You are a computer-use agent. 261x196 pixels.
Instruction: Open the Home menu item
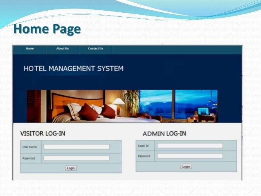[x=29, y=49]
